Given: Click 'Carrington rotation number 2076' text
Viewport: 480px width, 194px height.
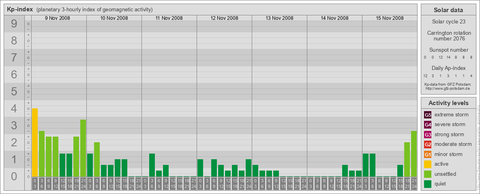Looking at the screenshot, I should (449, 36).
